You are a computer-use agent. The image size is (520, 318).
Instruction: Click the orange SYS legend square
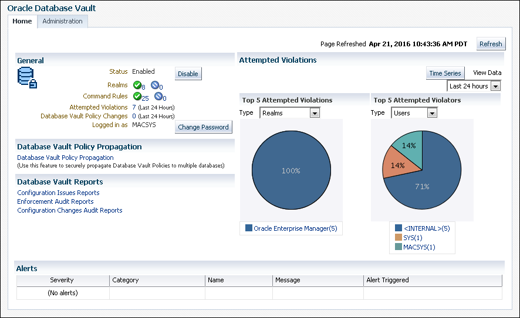(399, 237)
